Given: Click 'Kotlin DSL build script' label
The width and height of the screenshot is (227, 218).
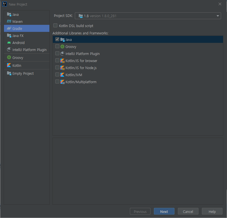Looking at the screenshot, I should 76,26.
